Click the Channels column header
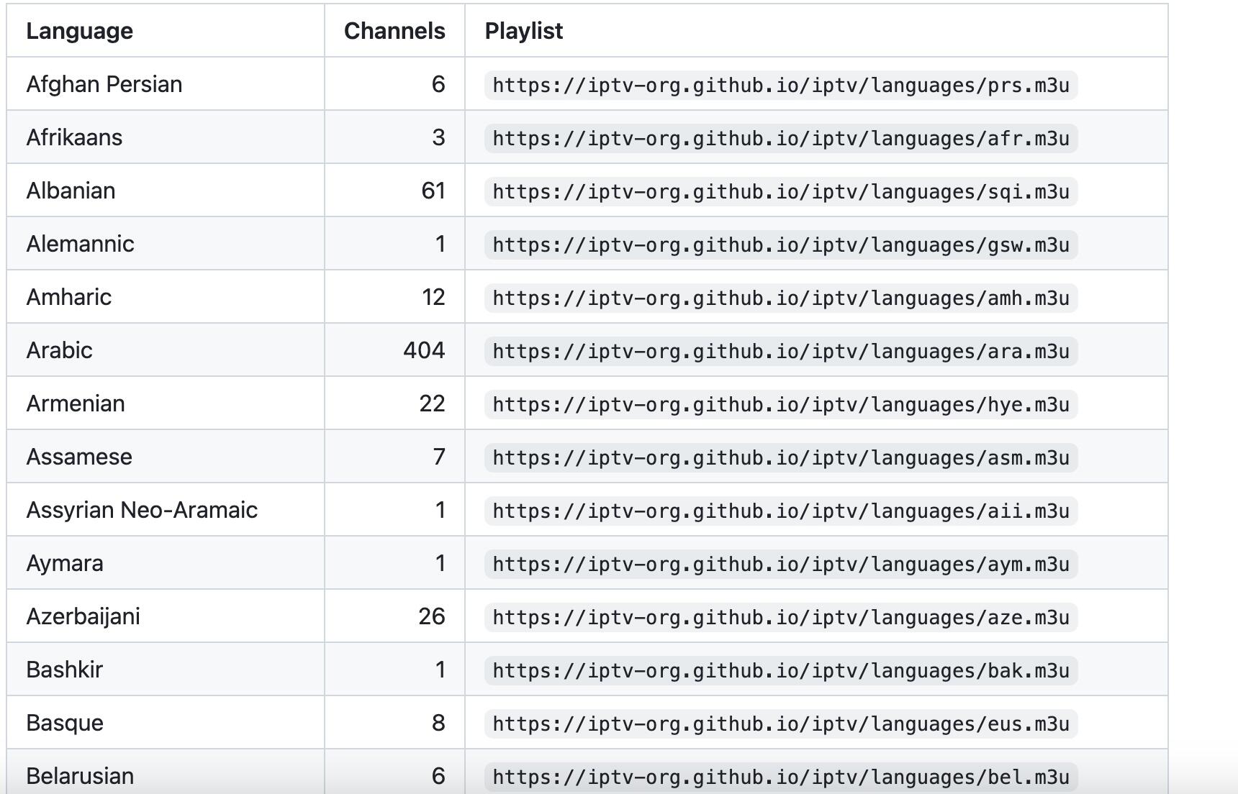 point(394,31)
